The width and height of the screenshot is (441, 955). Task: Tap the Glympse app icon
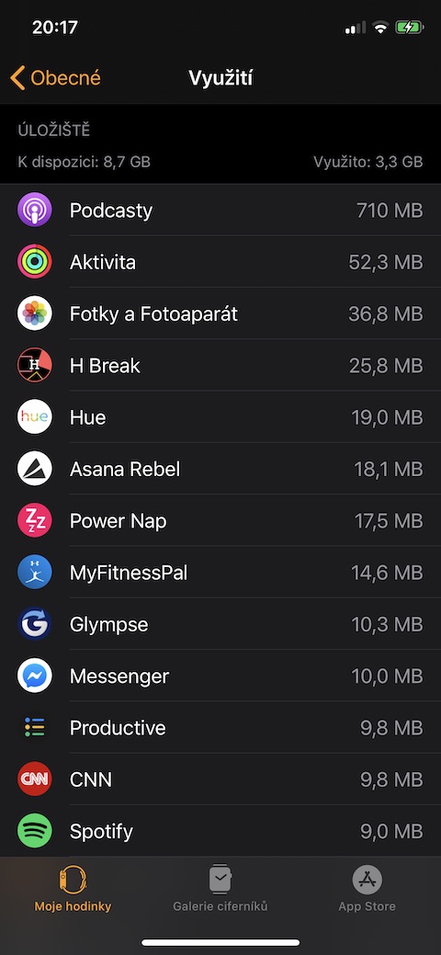point(34,624)
